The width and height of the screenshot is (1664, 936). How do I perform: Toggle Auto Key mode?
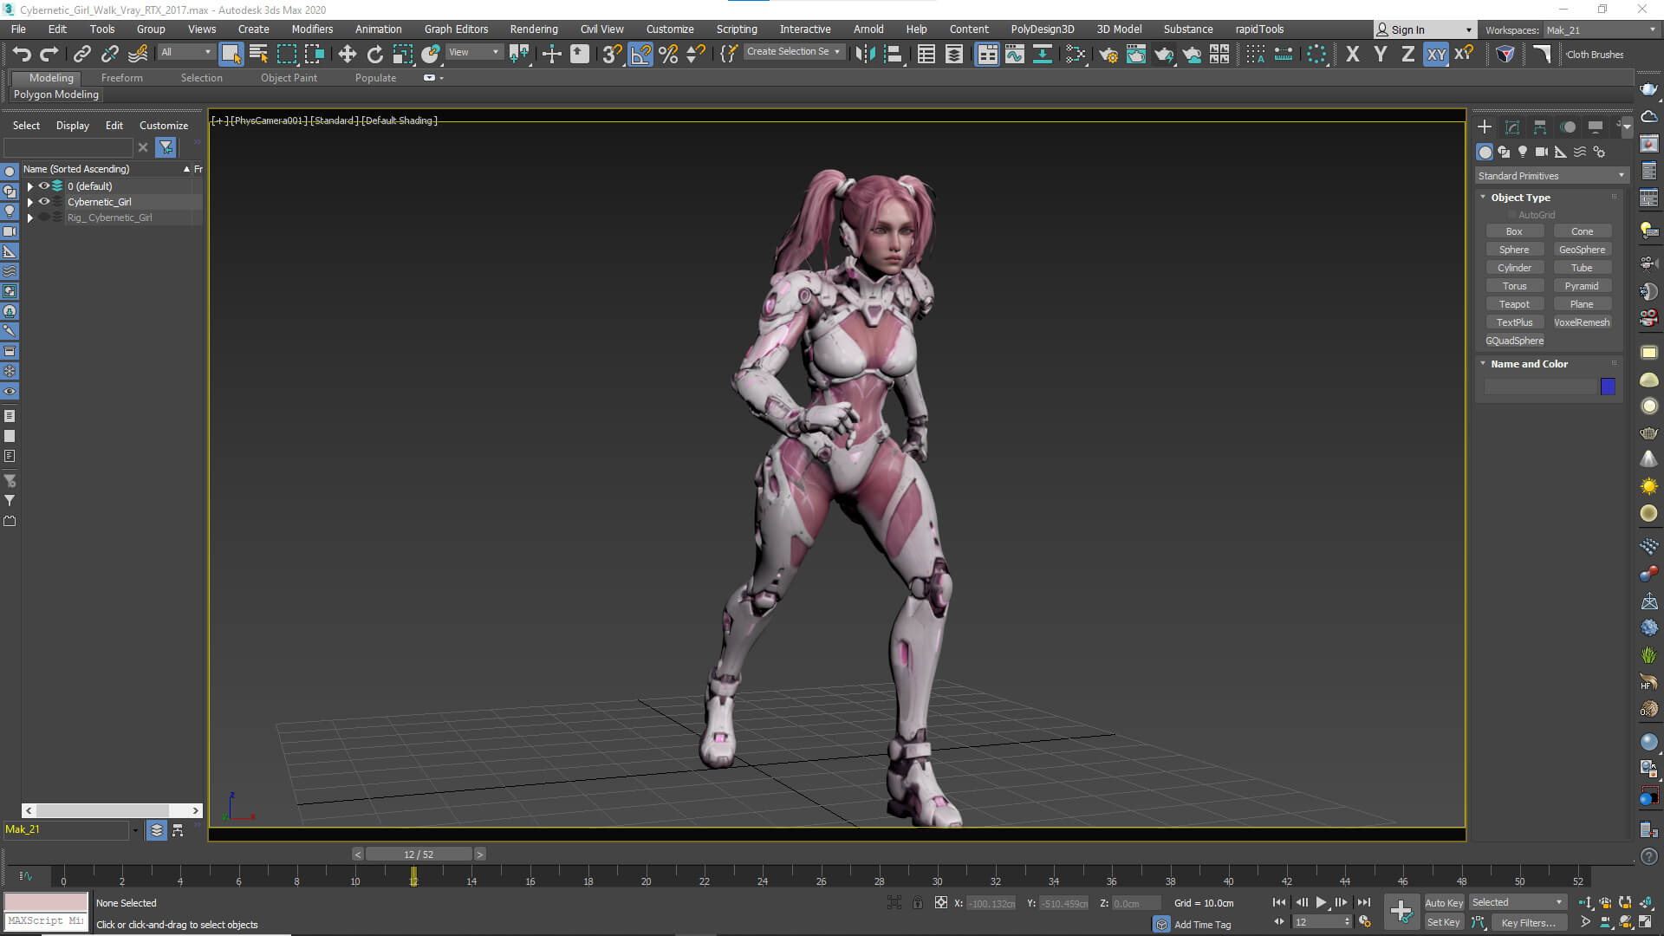(x=1444, y=902)
